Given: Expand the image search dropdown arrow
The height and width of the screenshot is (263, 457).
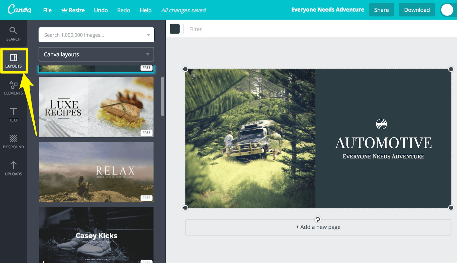Looking at the screenshot, I should (x=148, y=35).
